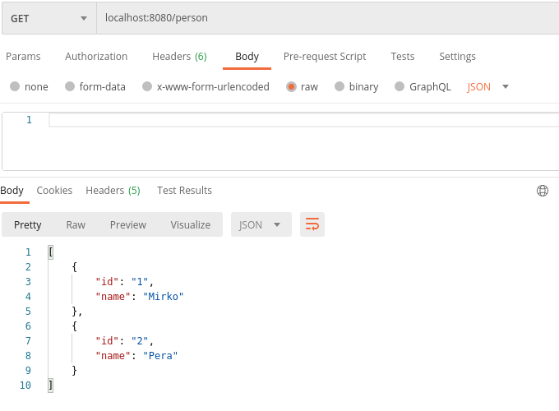Viewport: 559px width, 411px height.
Task: Select the binary radio option
Action: point(340,86)
